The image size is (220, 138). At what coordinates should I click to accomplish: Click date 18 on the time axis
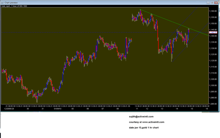pos(206,108)
